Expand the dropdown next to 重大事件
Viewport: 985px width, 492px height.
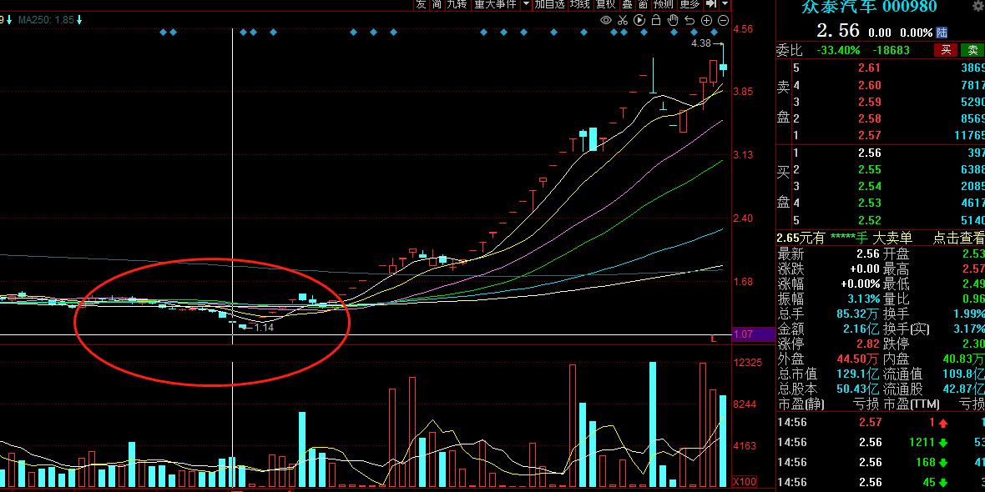click(526, 4)
